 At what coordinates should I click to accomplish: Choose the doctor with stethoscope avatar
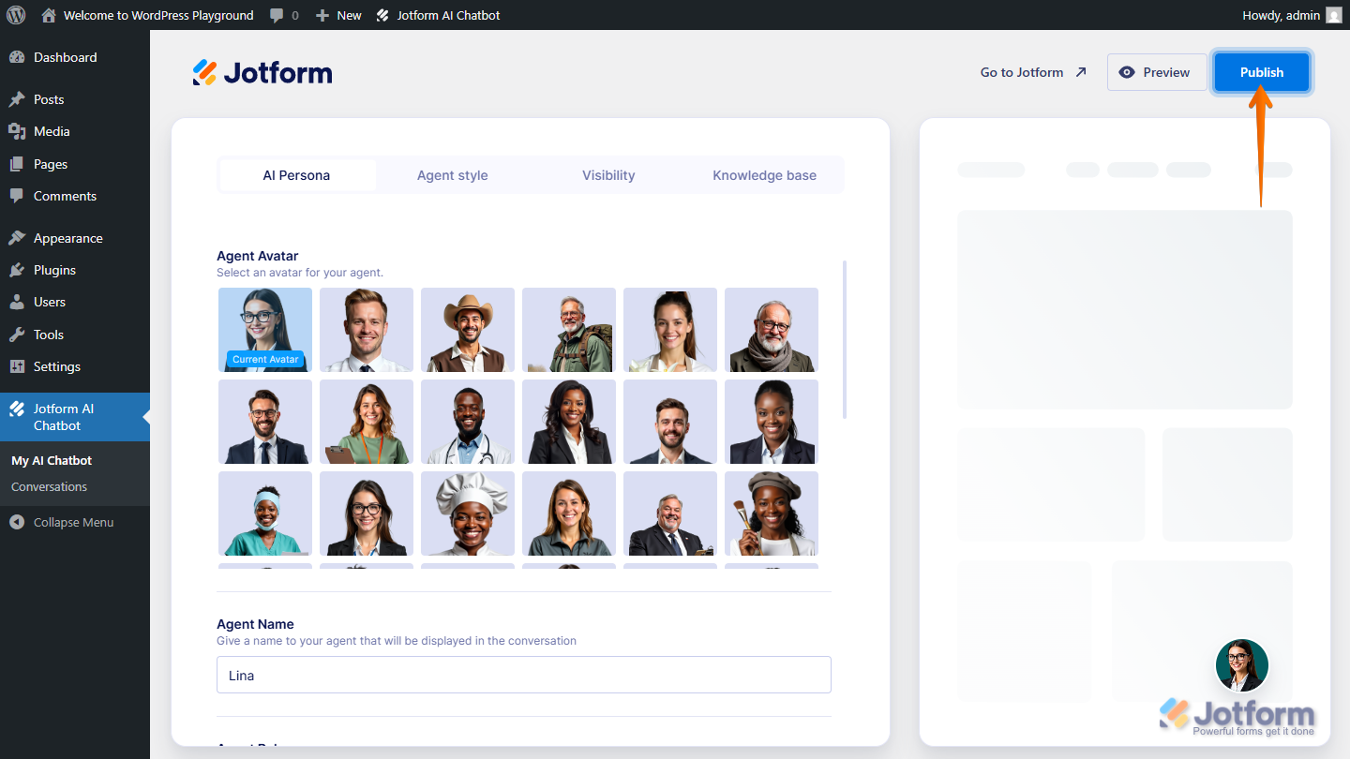(x=468, y=422)
